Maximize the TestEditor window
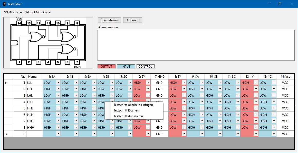The image size is (298, 153). click(x=280, y=4)
